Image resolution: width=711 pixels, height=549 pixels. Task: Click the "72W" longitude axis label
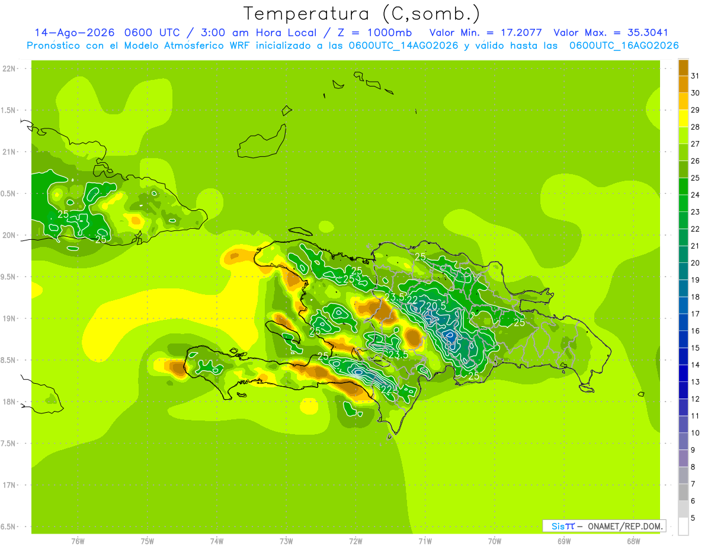coord(355,541)
